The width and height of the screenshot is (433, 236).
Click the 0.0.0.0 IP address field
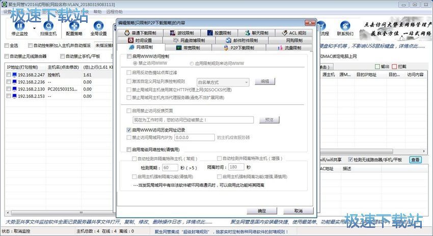coord(195,137)
